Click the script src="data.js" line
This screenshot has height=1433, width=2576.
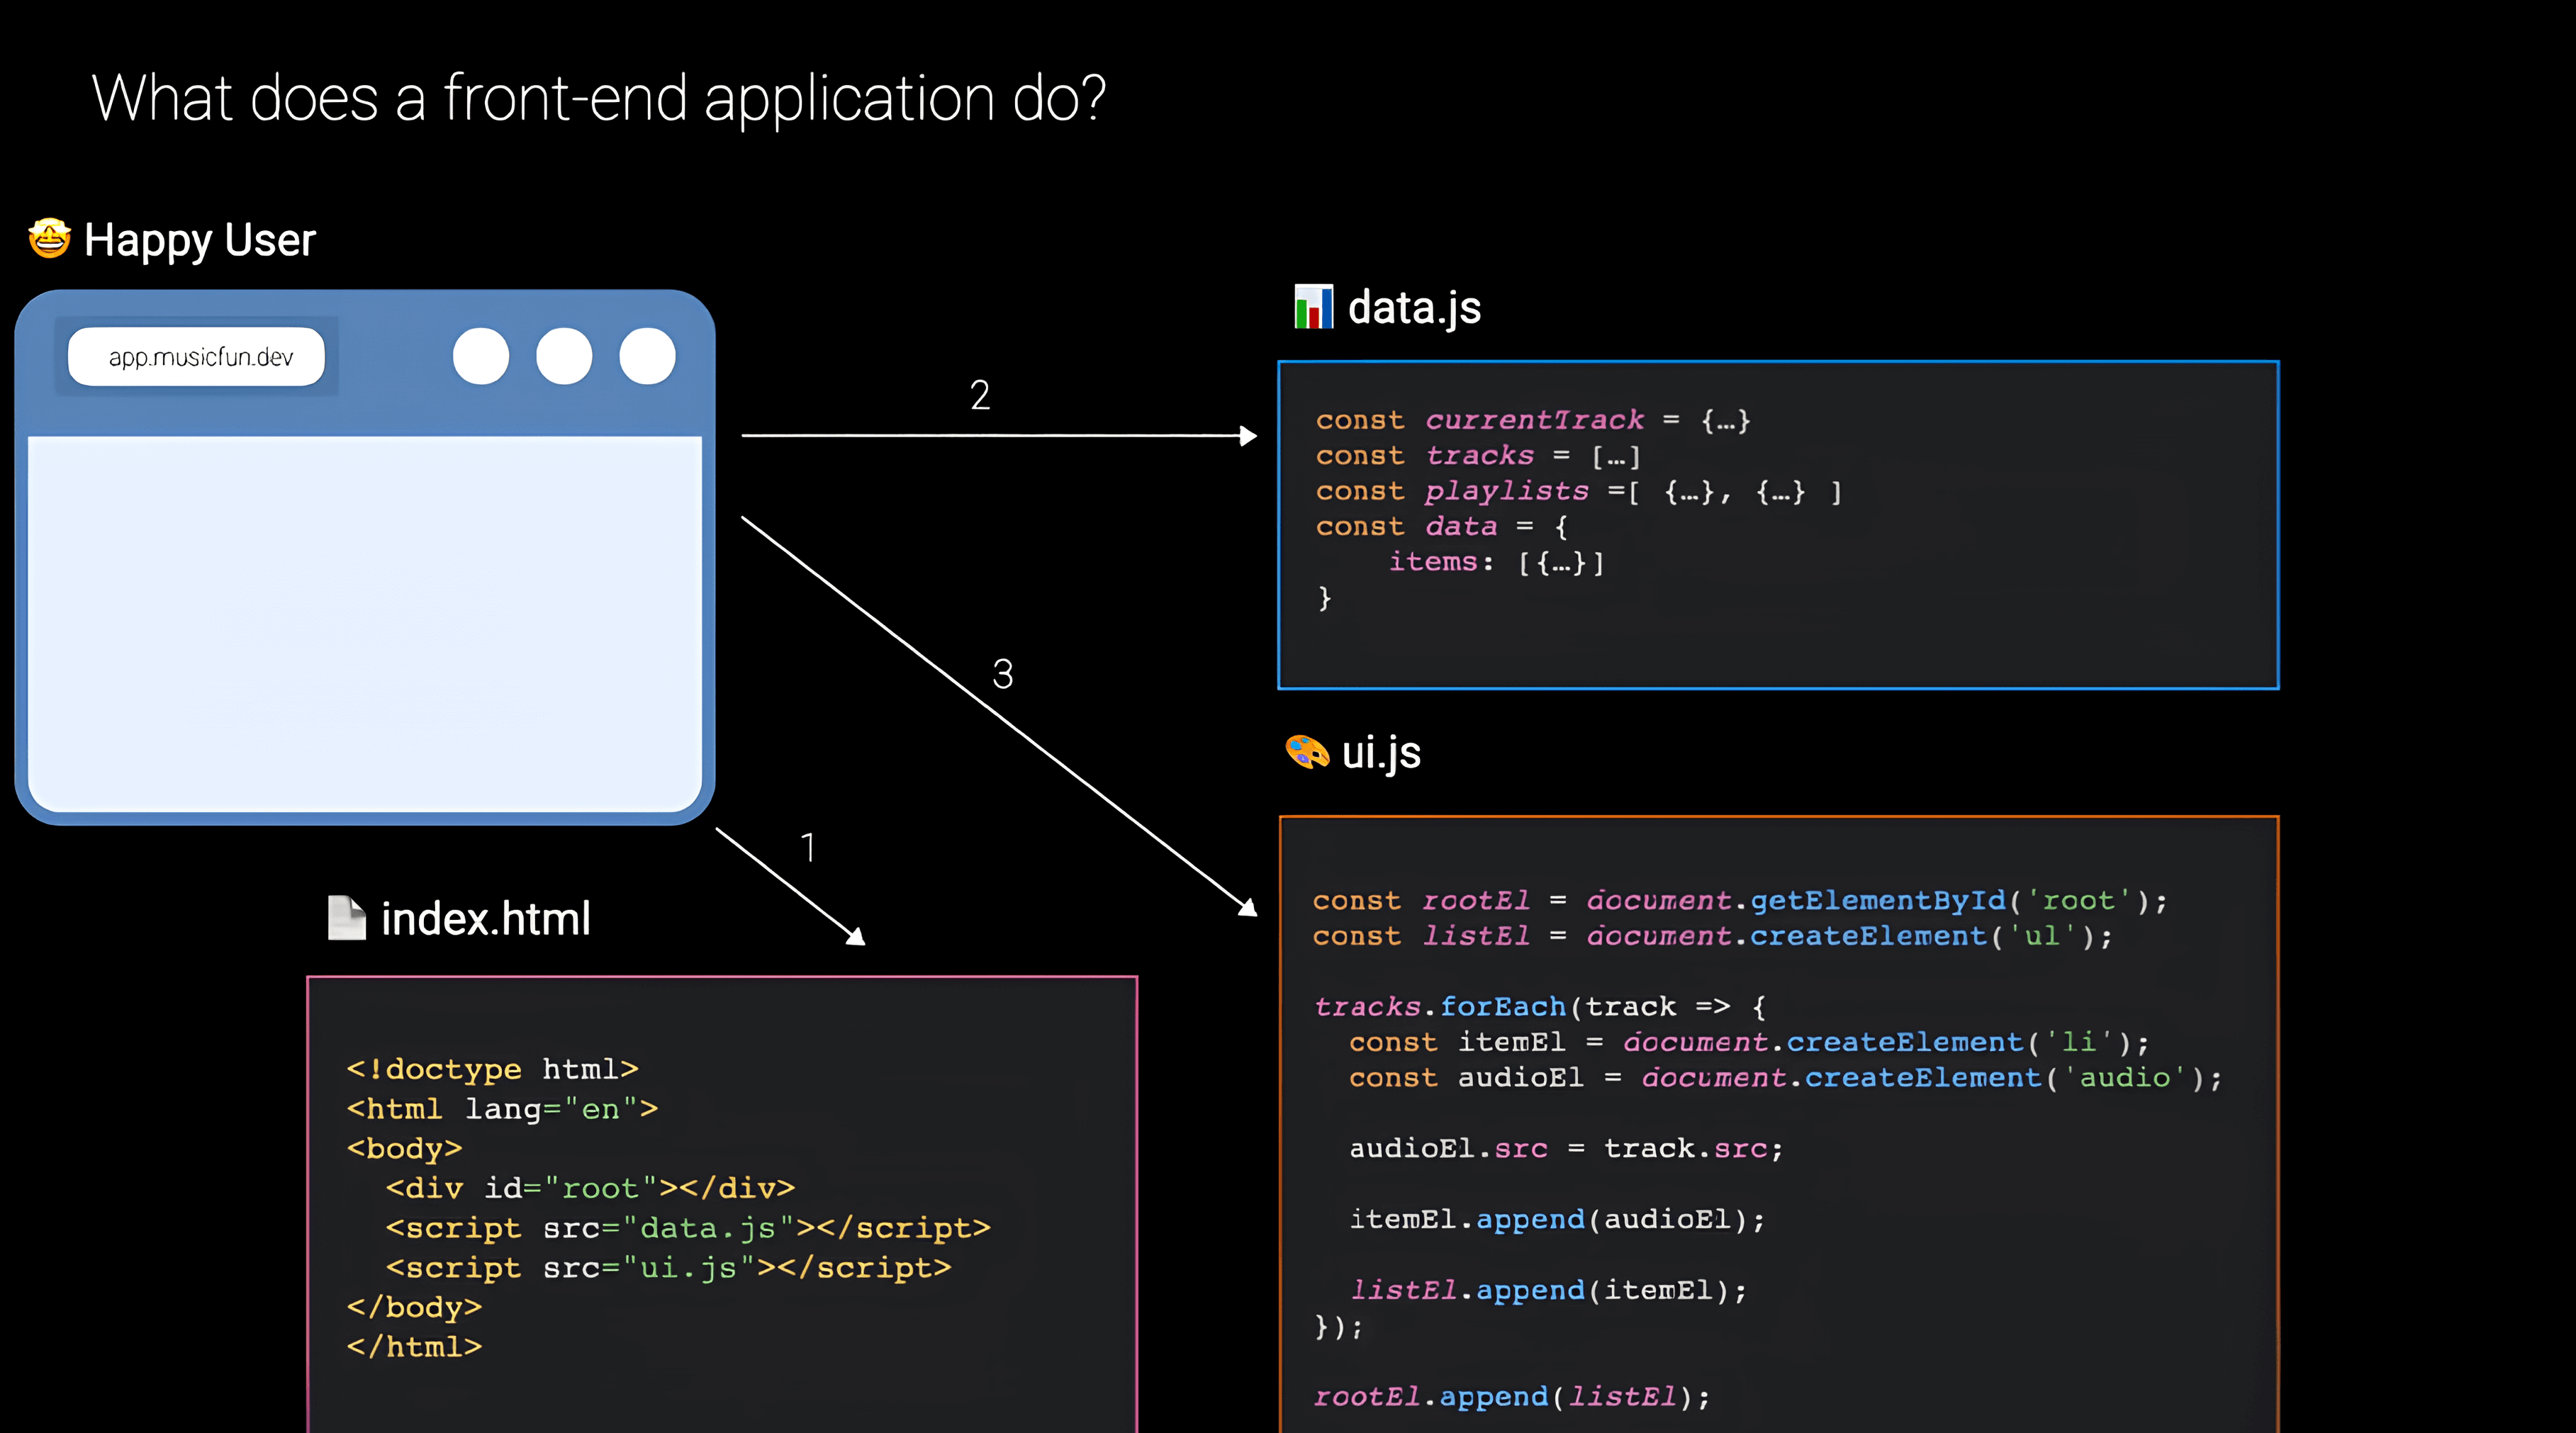(688, 1228)
